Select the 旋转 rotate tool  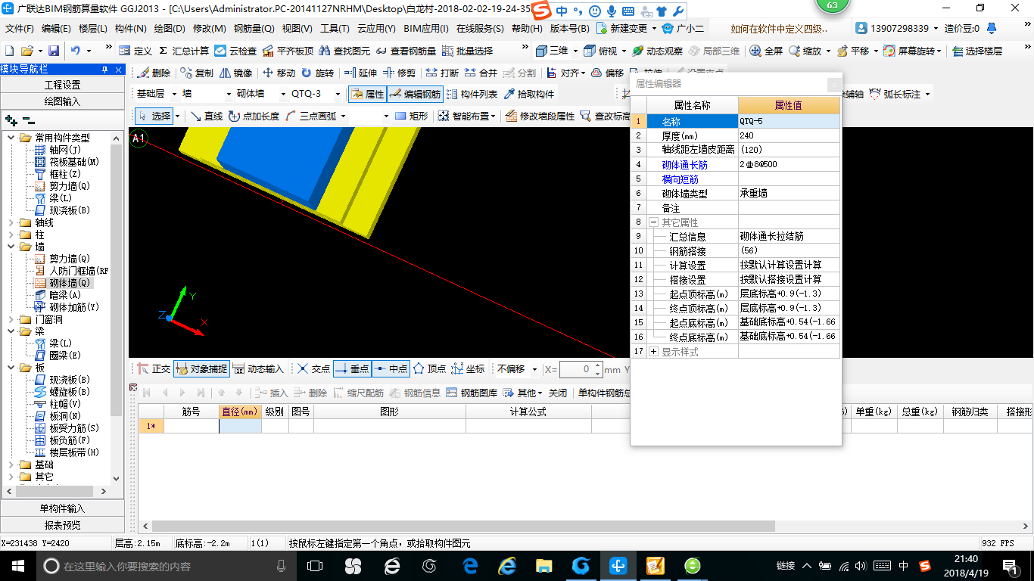[317, 73]
